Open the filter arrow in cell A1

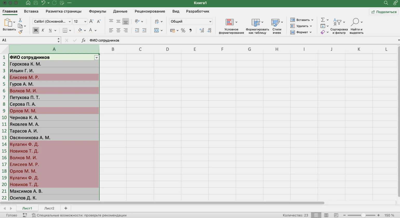tap(96, 58)
